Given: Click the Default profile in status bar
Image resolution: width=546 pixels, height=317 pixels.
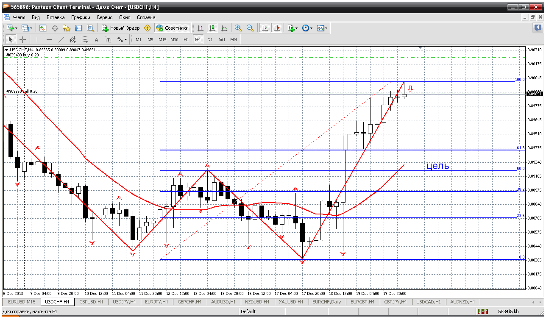Looking at the screenshot, I should click(x=248, y=311).
